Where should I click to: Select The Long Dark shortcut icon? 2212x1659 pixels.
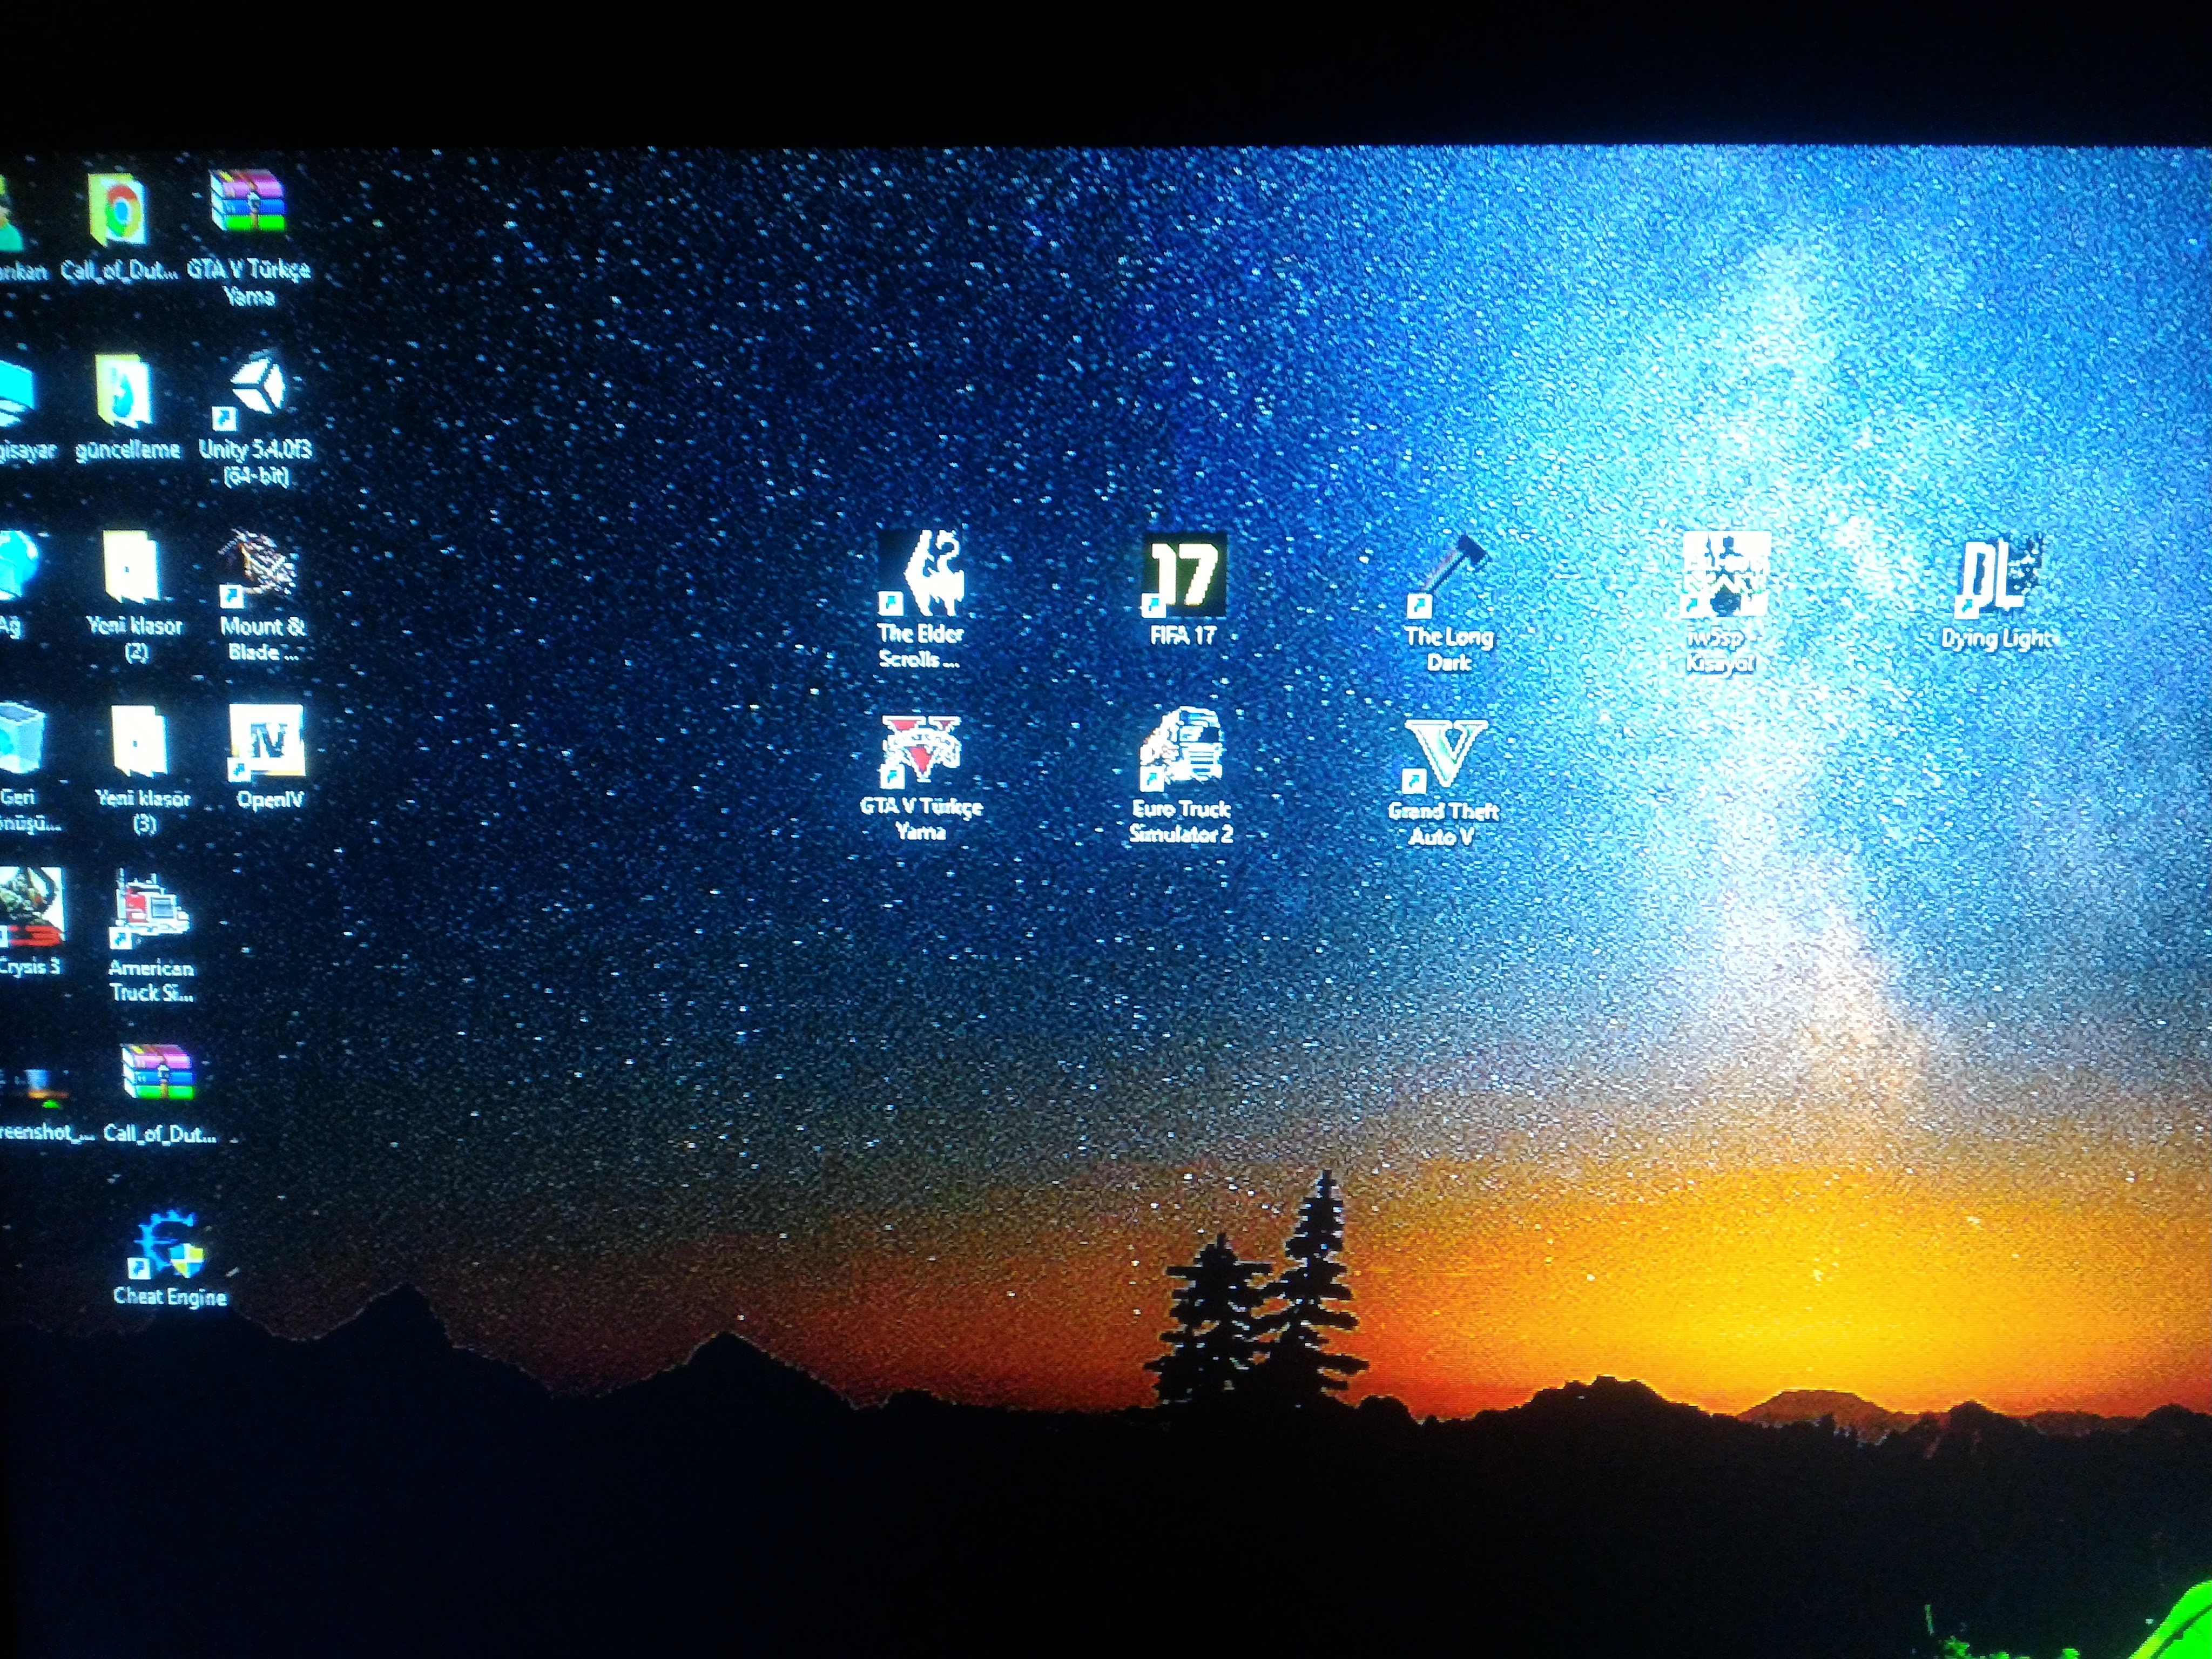click(x=1448, y=577)
